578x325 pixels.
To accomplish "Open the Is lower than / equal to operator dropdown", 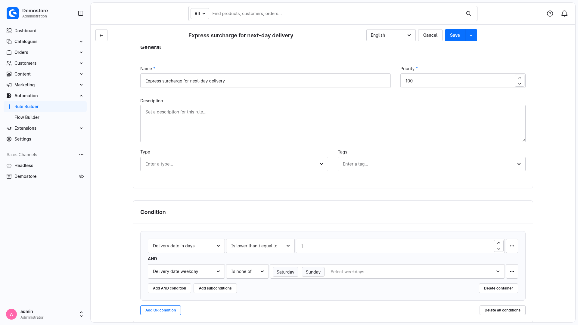I will pyautogui.click(x=260, y=246).
